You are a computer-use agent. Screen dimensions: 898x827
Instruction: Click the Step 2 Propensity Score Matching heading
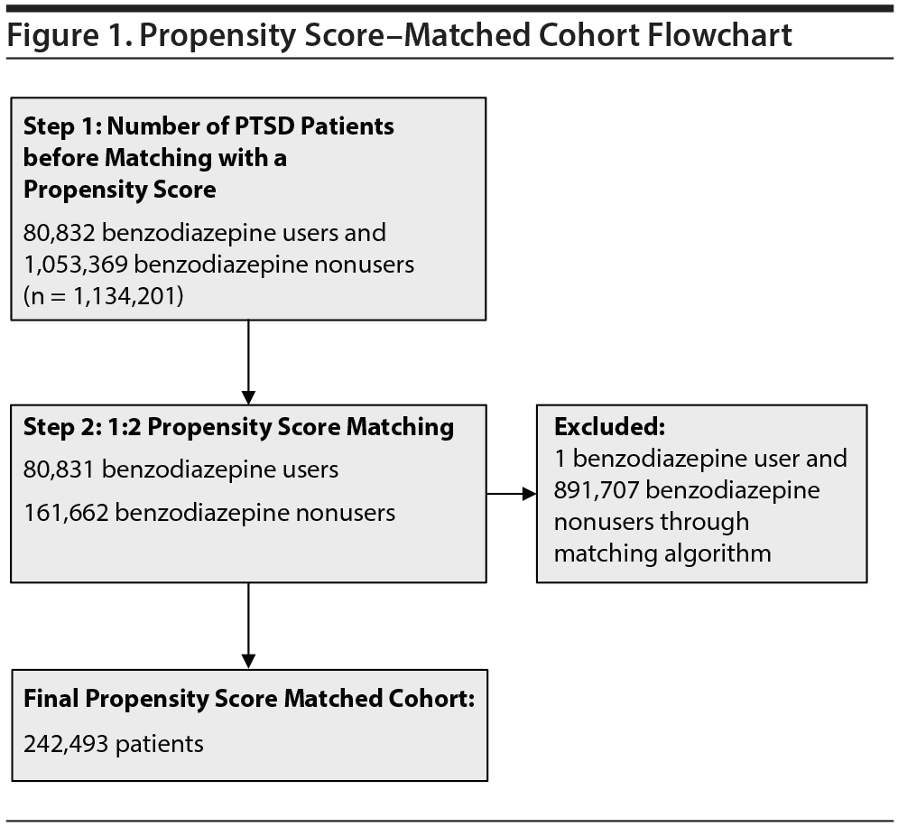point(238,426)
